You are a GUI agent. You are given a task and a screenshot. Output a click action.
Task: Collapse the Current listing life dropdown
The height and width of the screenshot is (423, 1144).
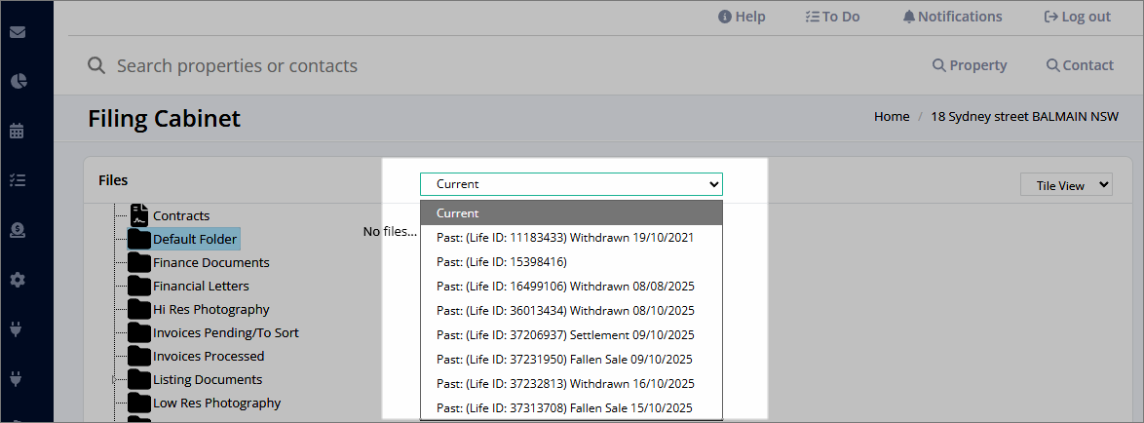pos(571,184)
